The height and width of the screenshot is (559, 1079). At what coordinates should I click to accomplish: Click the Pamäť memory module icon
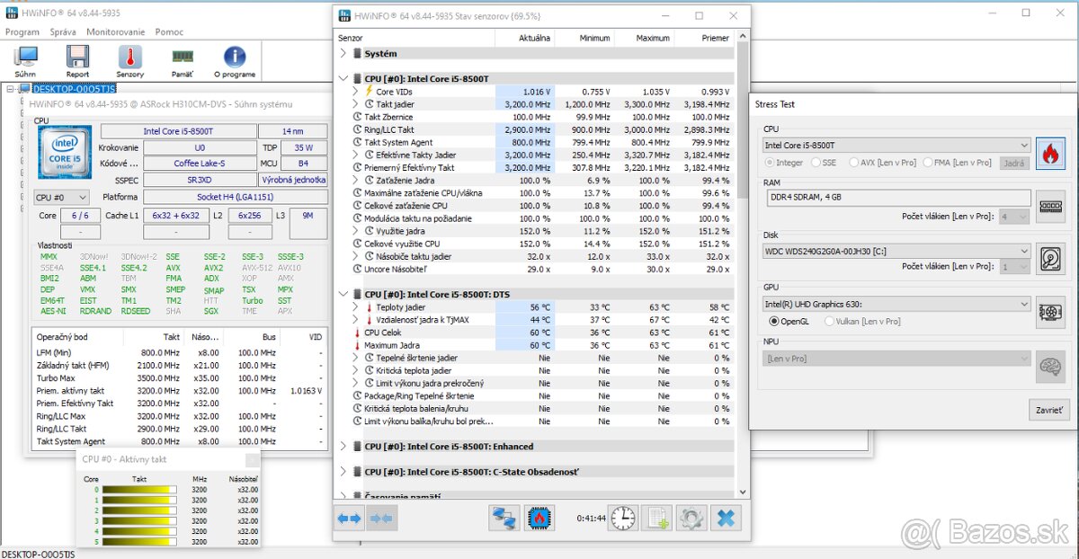[183, 57]
